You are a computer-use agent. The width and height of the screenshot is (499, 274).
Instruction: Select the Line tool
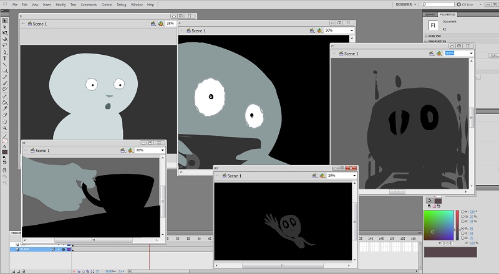(4, 65)
